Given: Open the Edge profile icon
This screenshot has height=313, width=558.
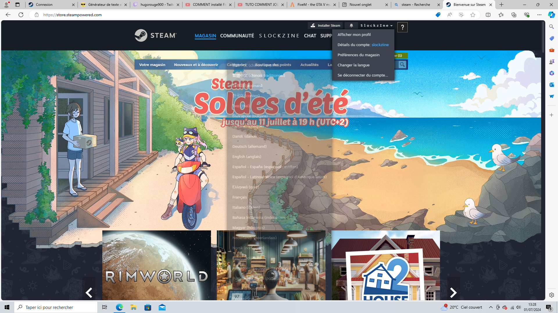Looking at the screenshot, I should tap(6, 5).
